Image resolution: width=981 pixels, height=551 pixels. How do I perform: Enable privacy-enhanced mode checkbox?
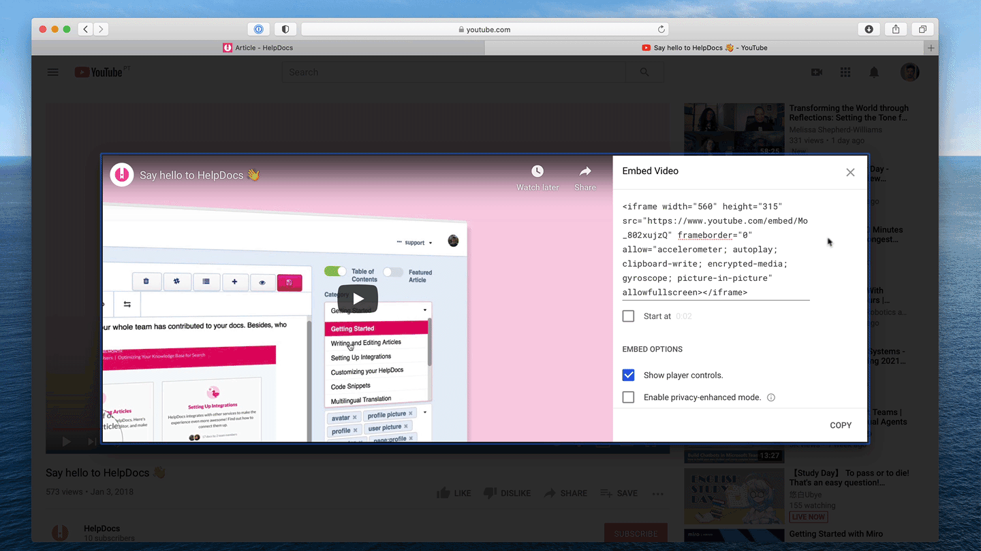[628, 397]
